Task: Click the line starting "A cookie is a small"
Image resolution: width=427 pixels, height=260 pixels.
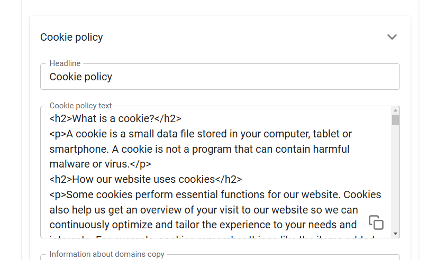Action: [201, 134]
